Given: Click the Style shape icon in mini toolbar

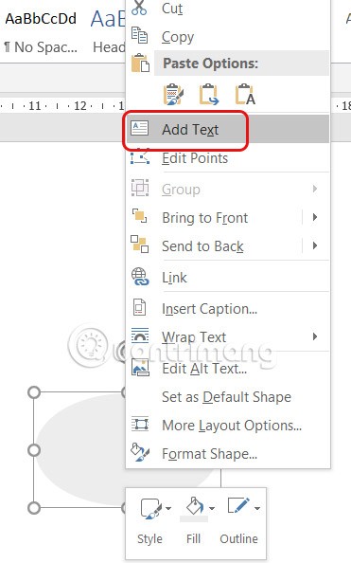Looking at the screenshot, I should pos(150,508).
